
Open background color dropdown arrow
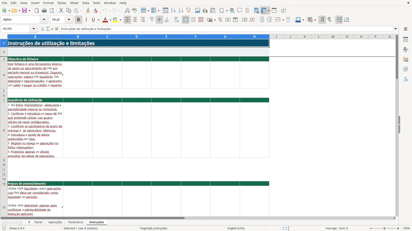[121, 20]
